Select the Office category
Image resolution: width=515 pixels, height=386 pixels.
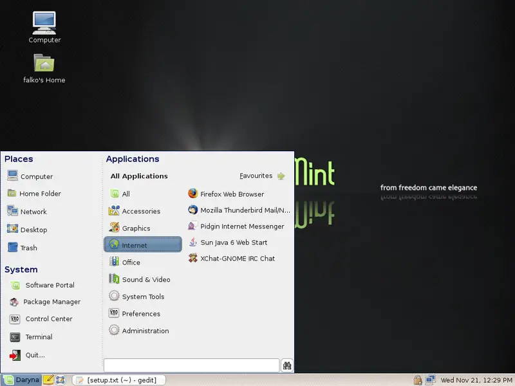click(143, 262)
